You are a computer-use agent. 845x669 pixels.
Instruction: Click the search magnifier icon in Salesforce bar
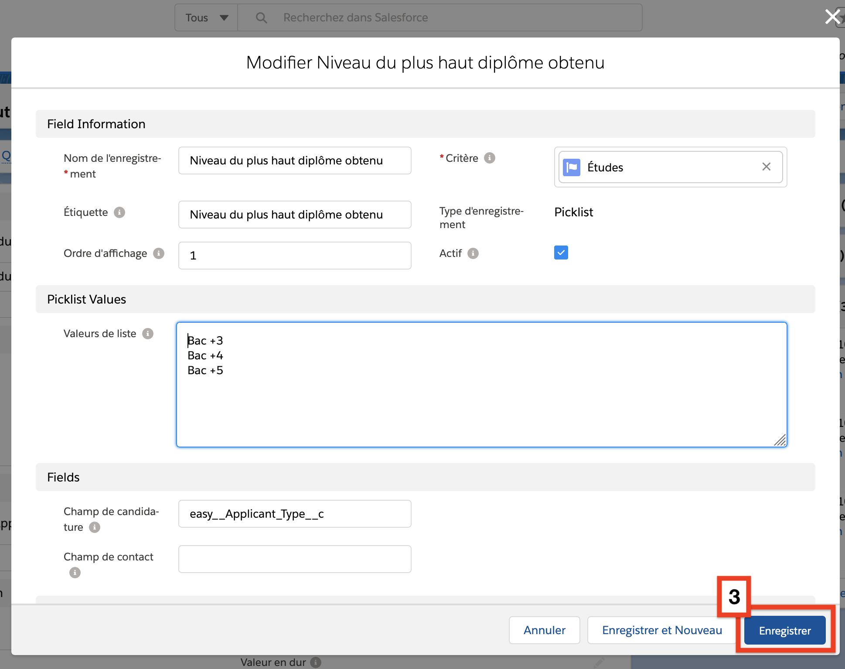point(261,17)
